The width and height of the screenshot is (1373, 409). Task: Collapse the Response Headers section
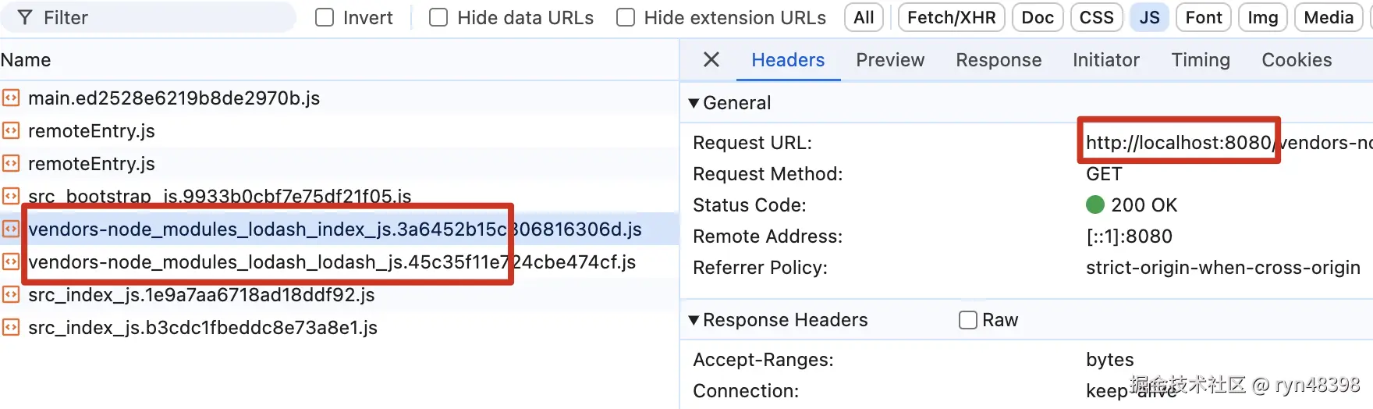(694, 320)
